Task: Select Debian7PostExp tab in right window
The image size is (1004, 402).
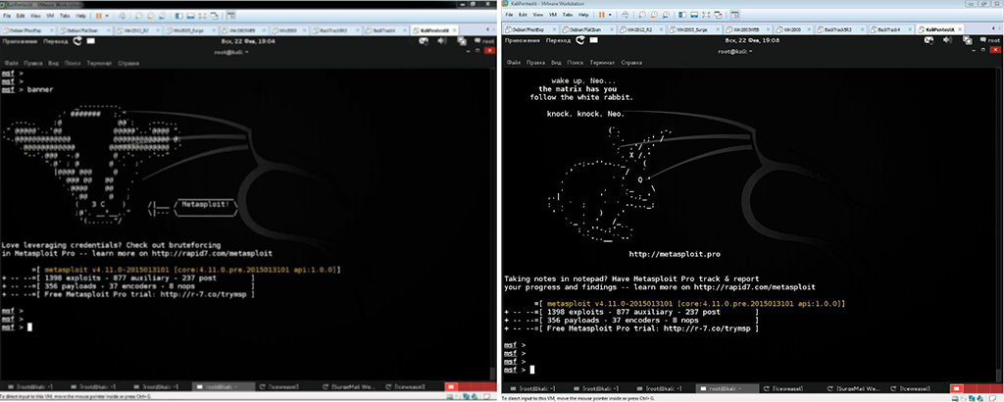Action: pyautogui.click(x=530, y=29)
